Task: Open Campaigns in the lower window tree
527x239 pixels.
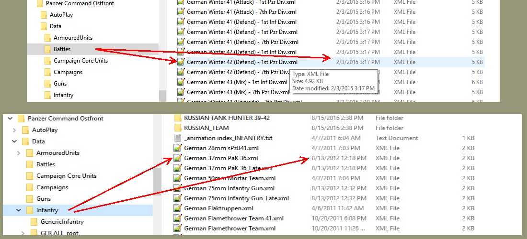Action: tap(52, 187)
